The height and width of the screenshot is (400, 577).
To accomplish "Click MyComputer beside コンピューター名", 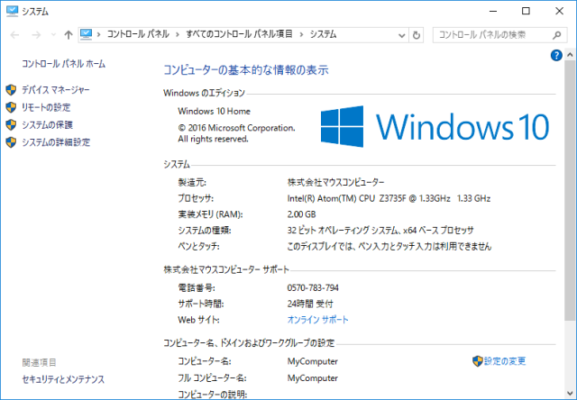I will click(313, 361).
